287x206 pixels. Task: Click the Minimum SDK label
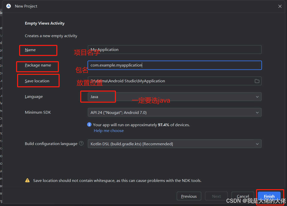pos(38,112)
